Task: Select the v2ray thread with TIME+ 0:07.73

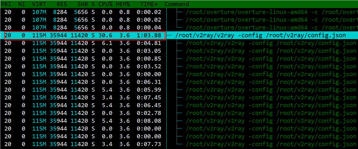Action: pos(179,144)
